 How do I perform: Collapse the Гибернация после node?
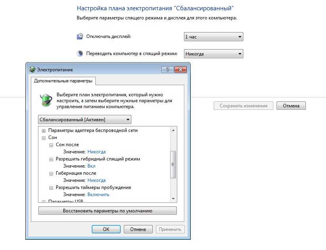point(51,174)
